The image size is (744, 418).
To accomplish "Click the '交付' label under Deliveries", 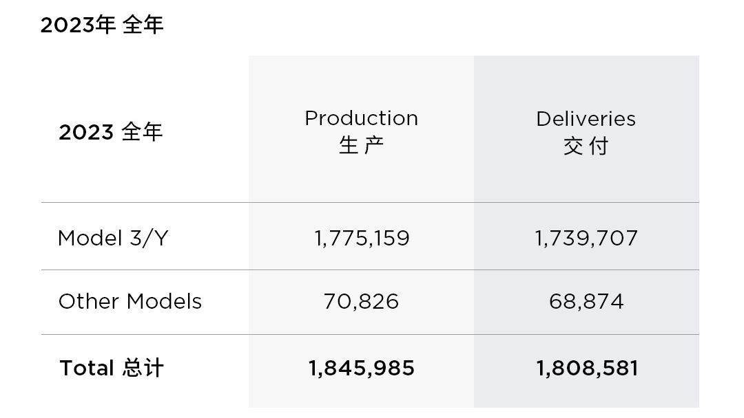I will [586, 146].
